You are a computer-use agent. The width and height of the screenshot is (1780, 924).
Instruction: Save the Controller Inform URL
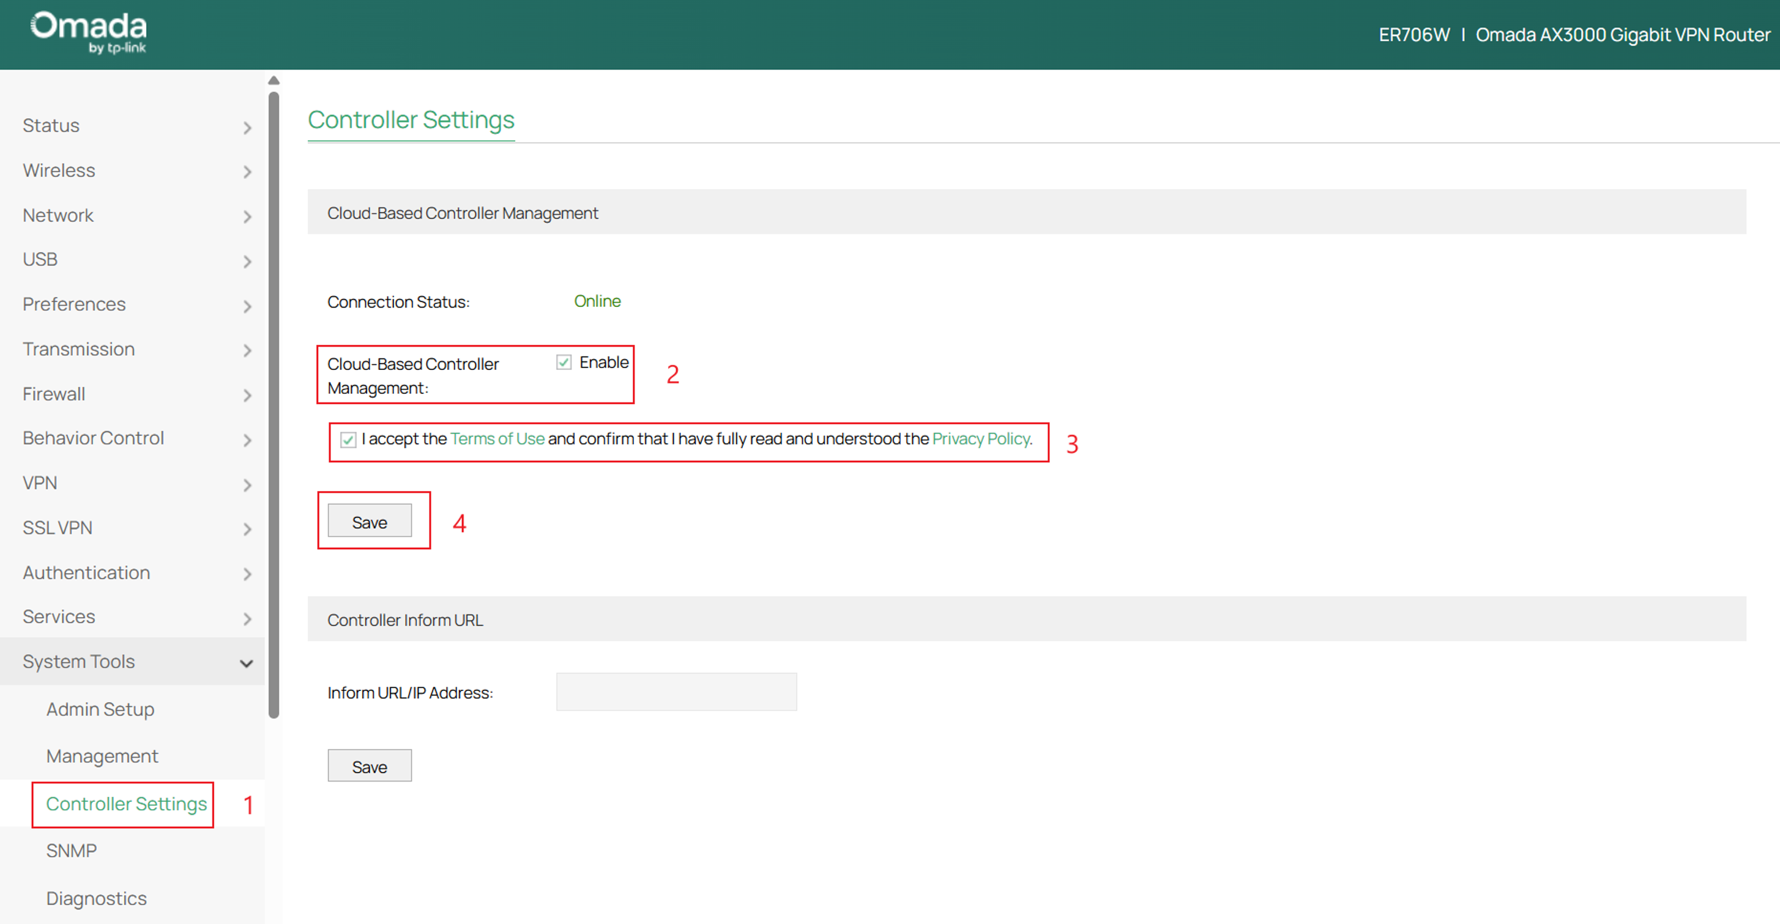coord(370,766)
